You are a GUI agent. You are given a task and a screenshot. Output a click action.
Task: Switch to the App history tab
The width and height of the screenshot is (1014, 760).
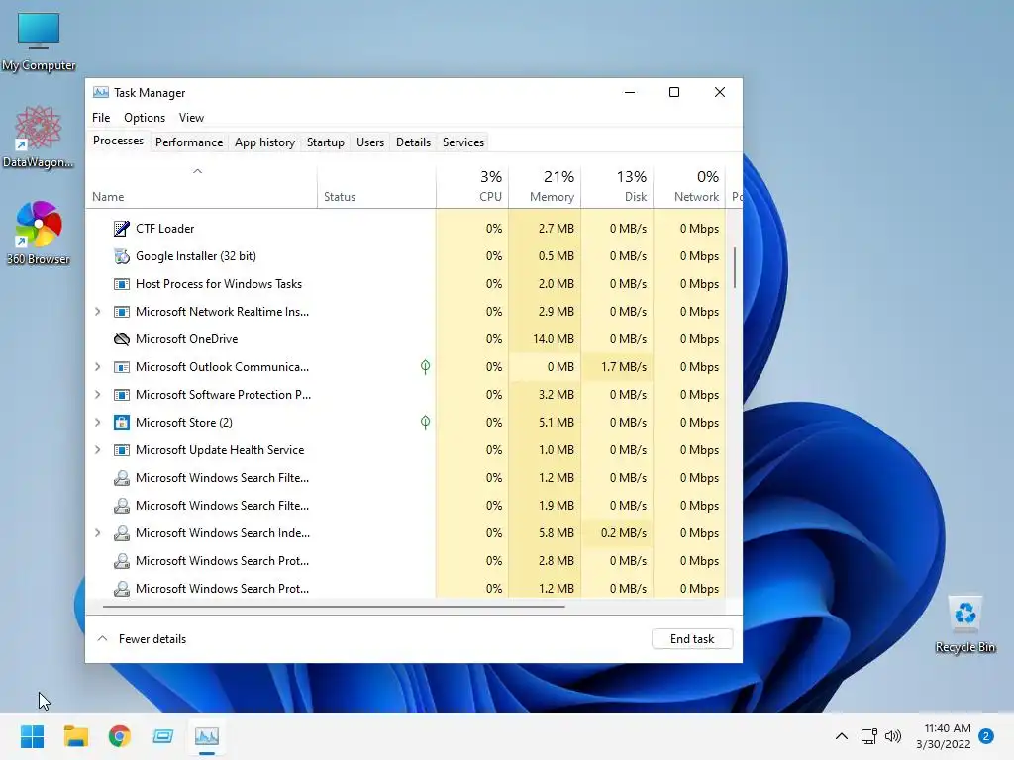[x=264, y=142]
